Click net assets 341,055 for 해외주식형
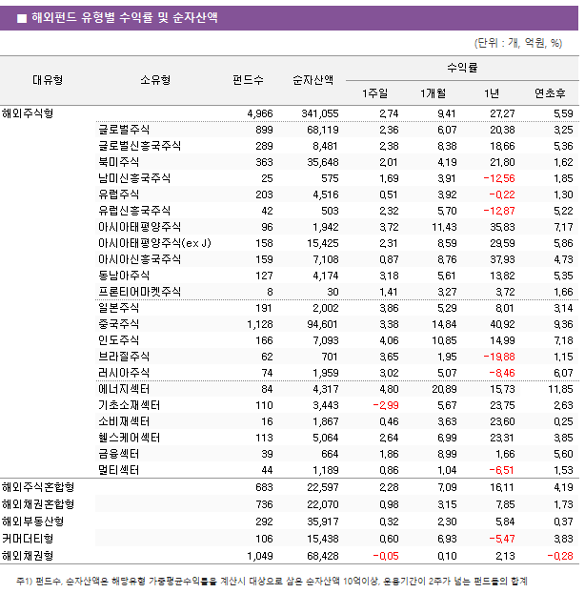The height and width of the screenshot is (593, 585). [320, 113]
